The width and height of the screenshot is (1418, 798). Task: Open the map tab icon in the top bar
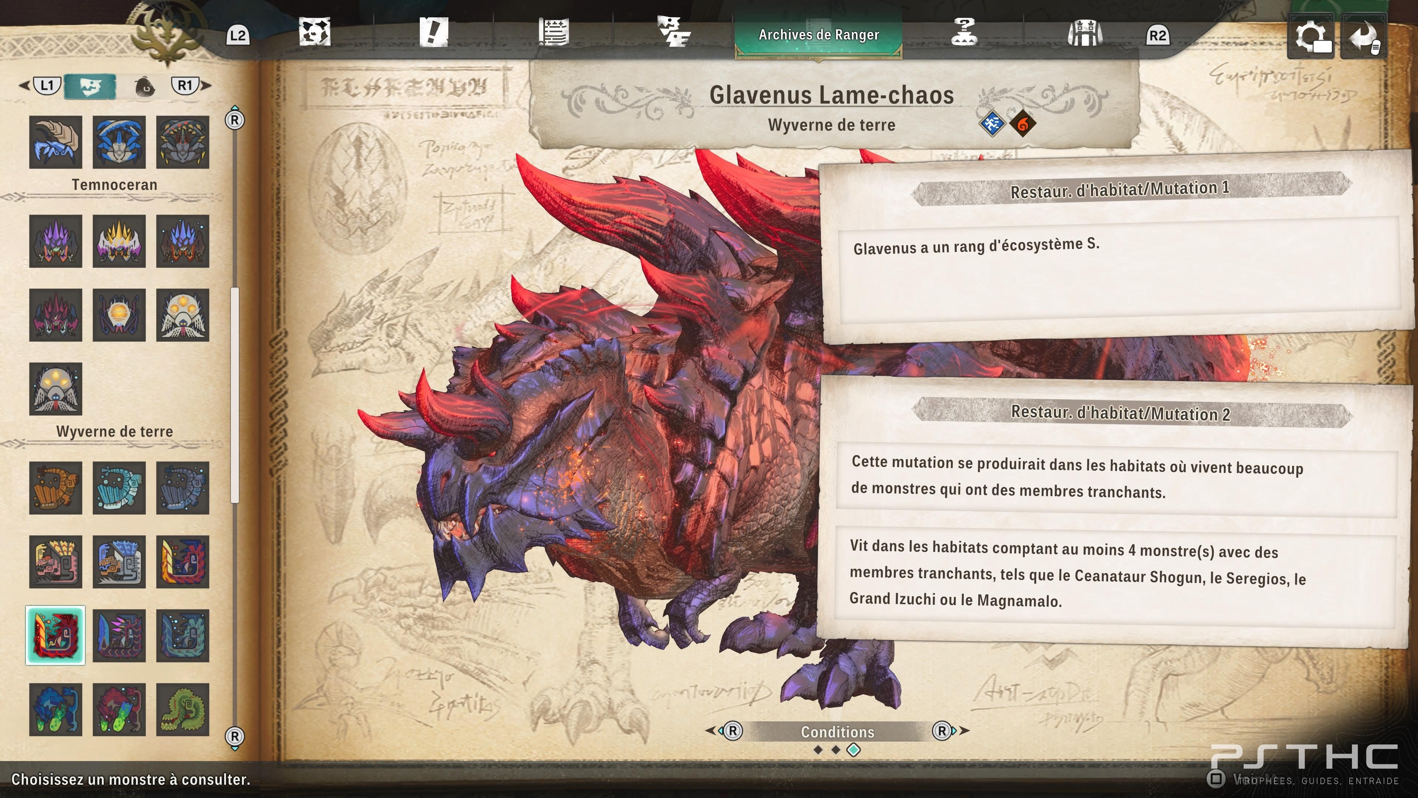click(x=314, y=32)
